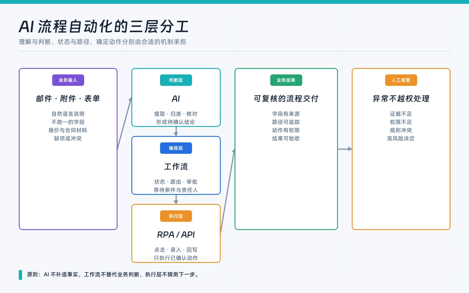Click the text 字段有来源
The width and height of the screenshot is (469, 293).
(x=286, y=114)
